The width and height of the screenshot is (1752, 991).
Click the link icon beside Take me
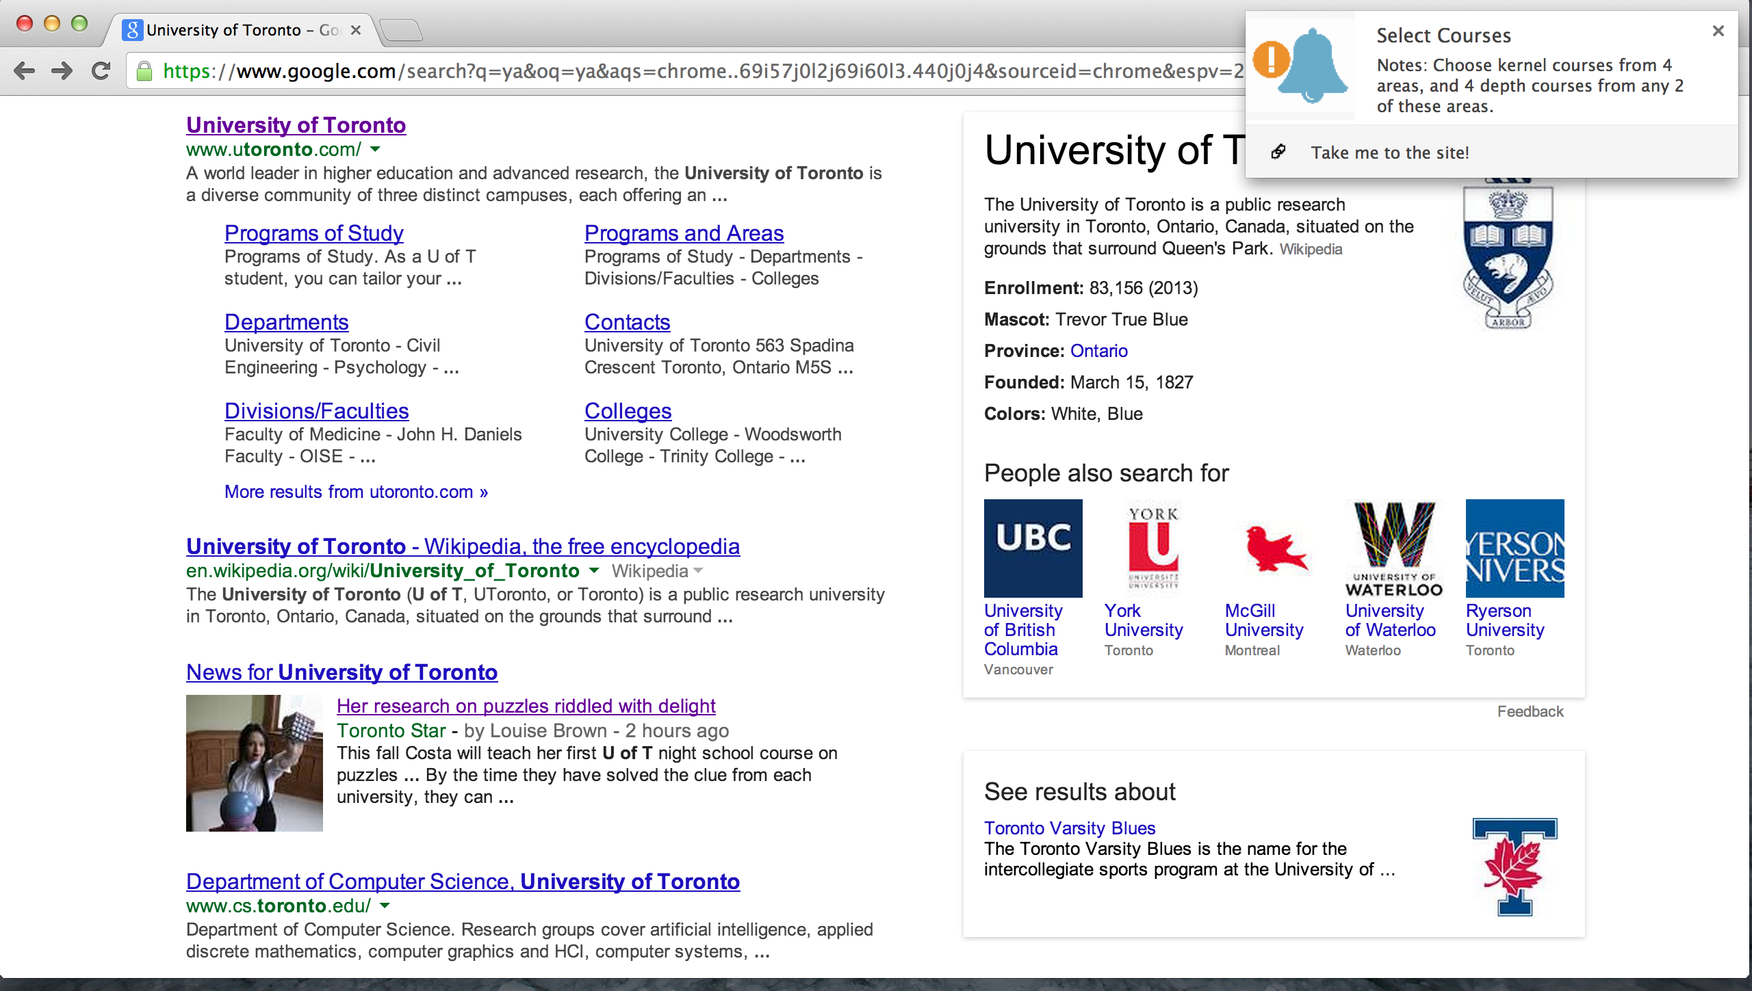tap(1278, 152)
